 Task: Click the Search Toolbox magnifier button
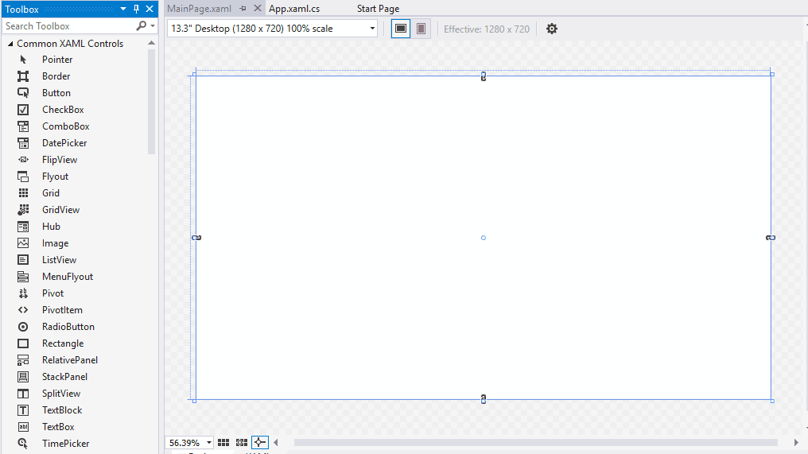pyautogui.click(x=142, y=25)
